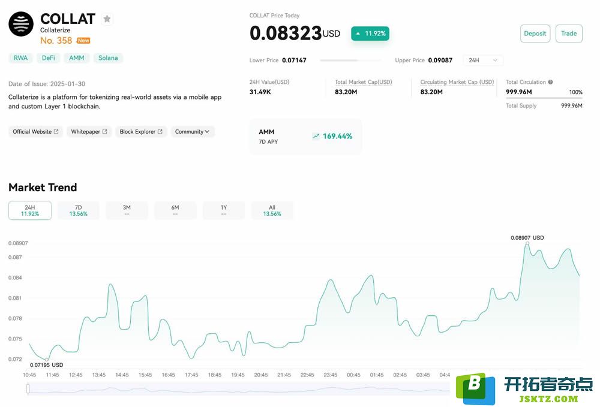Switch to the 24H market trend tab
Screen dimensions: 600x407
[x=30, y=210]
